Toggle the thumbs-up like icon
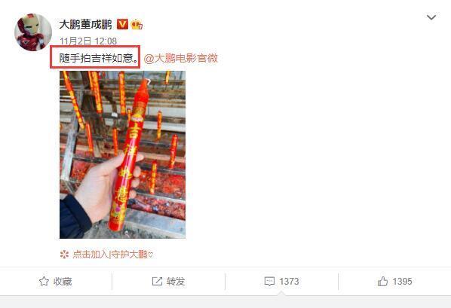Screen dimensions: 451x308 (382, 282)
